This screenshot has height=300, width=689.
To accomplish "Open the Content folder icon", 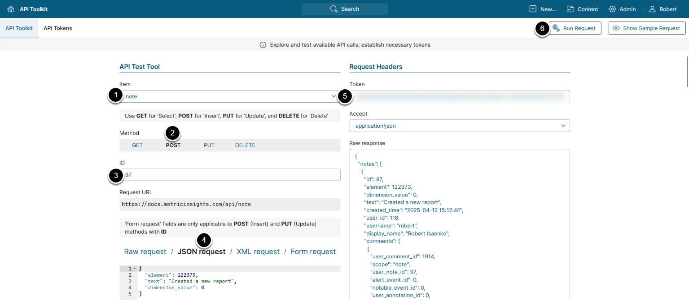I will point(571,9).
